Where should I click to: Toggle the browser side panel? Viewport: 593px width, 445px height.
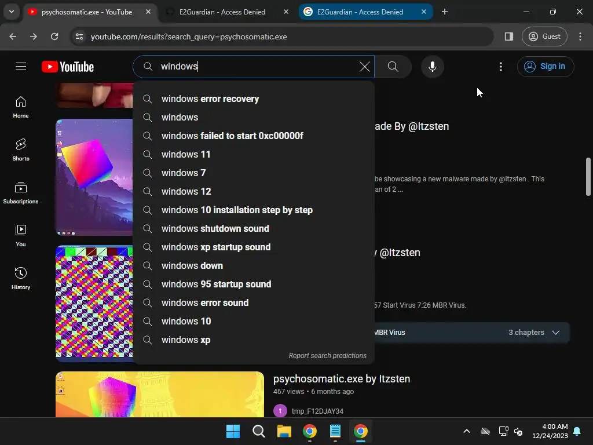[508, 37]
